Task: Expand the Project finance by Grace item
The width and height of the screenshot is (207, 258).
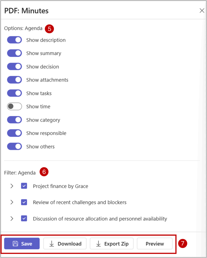Action: pyautogui.click(x=12, y=186)
